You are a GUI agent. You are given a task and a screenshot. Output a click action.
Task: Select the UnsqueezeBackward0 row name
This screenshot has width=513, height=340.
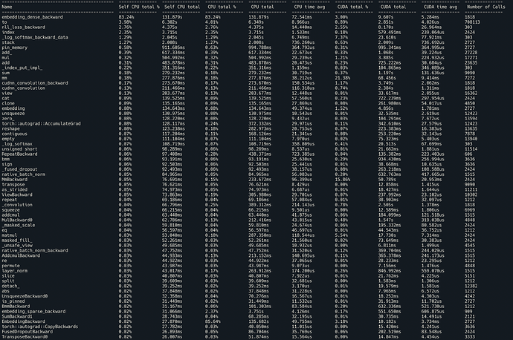25,296
